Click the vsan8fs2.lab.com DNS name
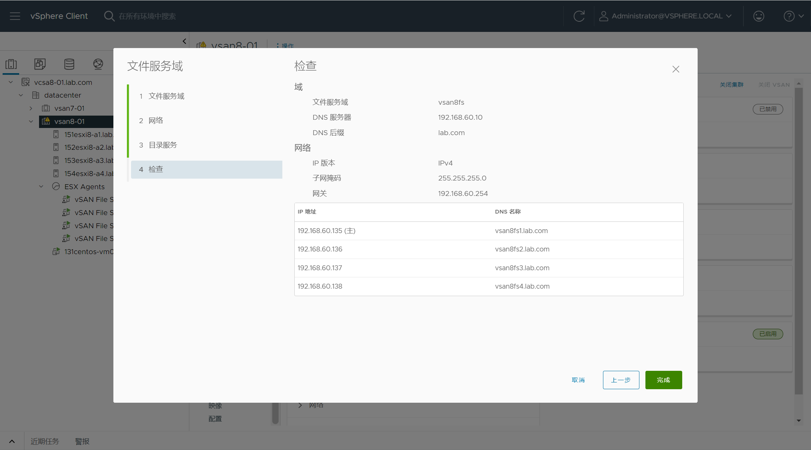Viewport: 811px width, 450px height. click(x=522, y=249)
